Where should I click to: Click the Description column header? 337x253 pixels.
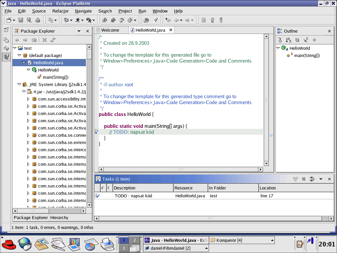click(143, 188)
